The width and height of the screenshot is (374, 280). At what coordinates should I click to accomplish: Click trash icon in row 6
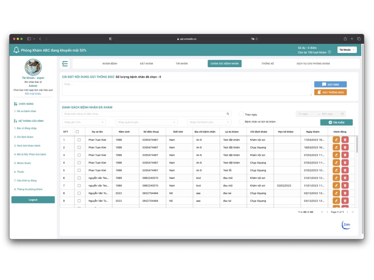(x=345, y=178)
